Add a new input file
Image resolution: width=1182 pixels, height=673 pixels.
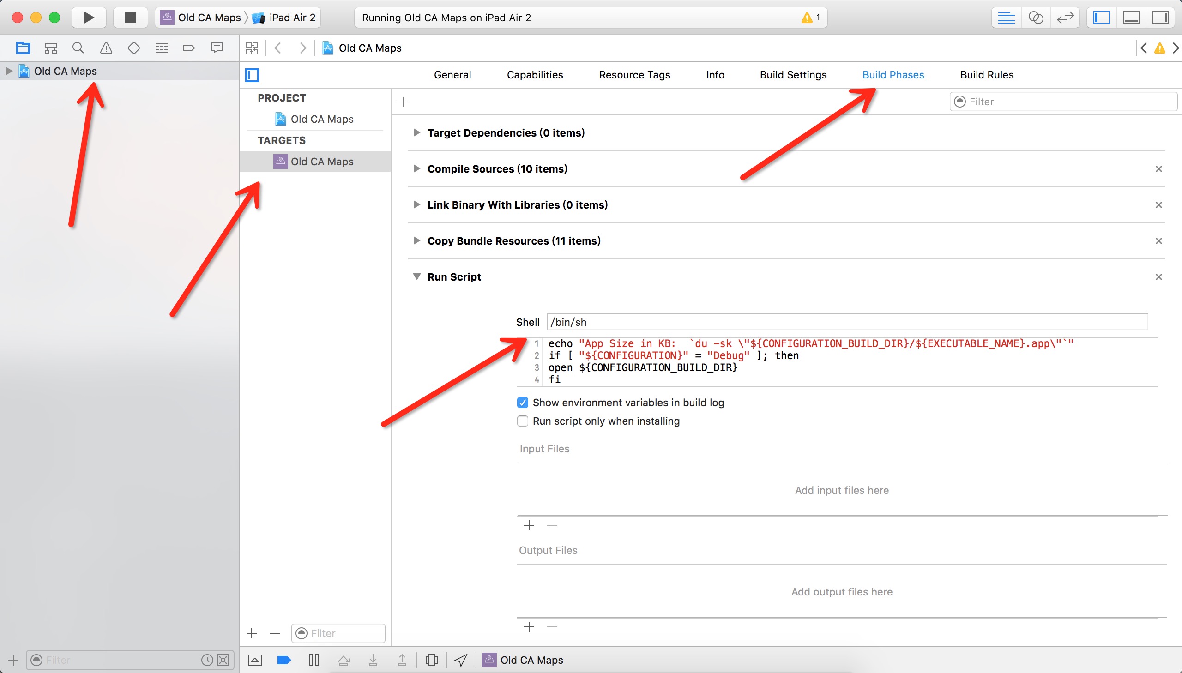coord(529,526)
